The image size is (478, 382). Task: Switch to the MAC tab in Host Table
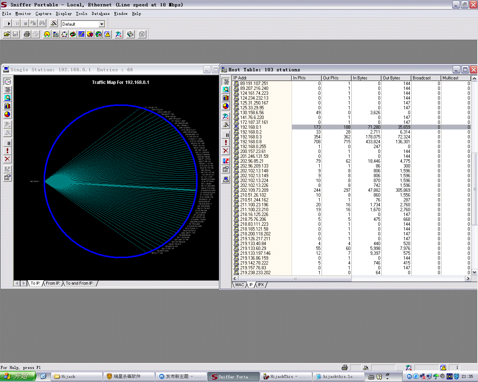coord(239,285)
